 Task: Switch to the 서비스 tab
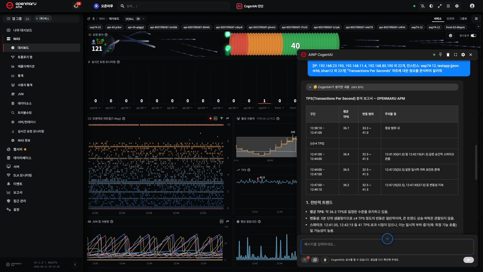click(x=438, y=19)
